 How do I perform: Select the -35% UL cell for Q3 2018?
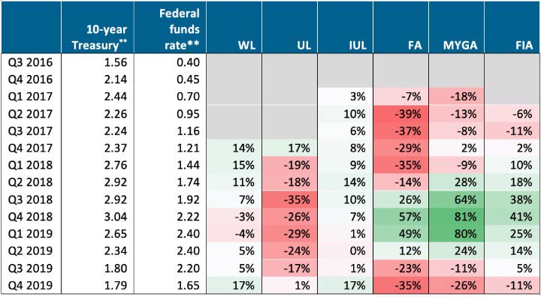pos(289,199)
